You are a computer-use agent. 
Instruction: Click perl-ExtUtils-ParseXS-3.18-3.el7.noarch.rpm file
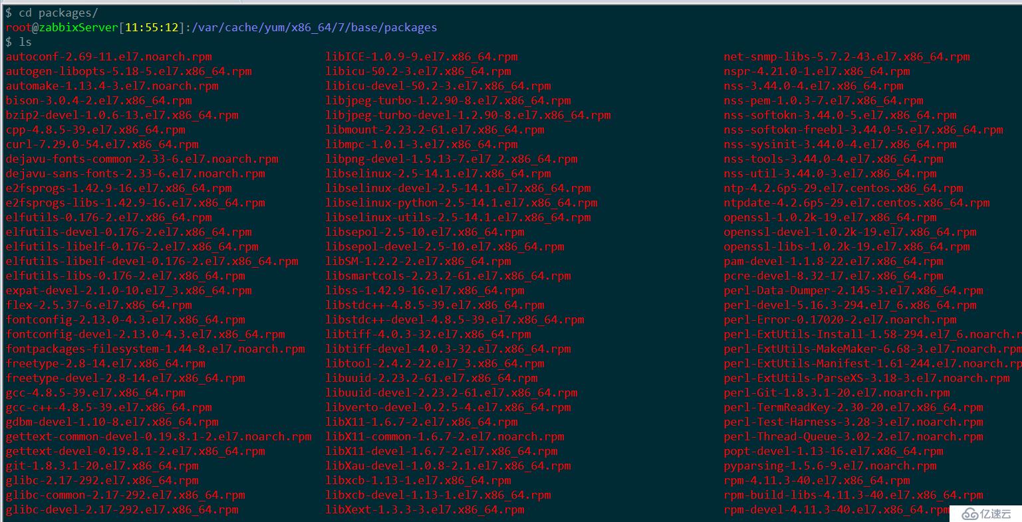(x=867, y=379)
